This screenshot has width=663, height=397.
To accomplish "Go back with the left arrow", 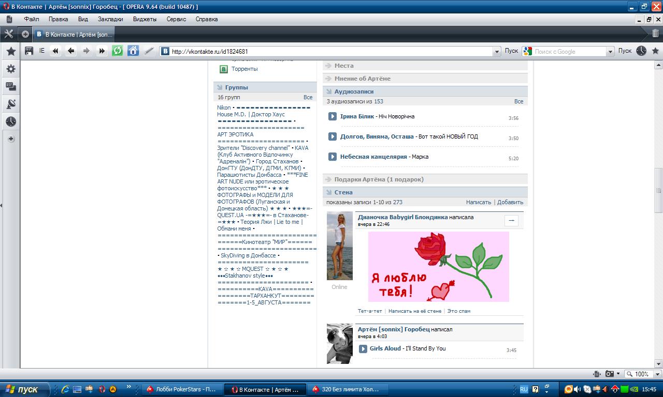I will click(x=71, y=51).
